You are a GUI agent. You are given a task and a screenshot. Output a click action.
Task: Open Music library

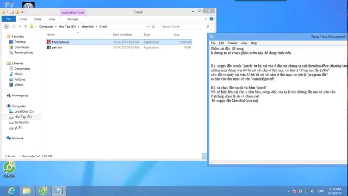18,74
